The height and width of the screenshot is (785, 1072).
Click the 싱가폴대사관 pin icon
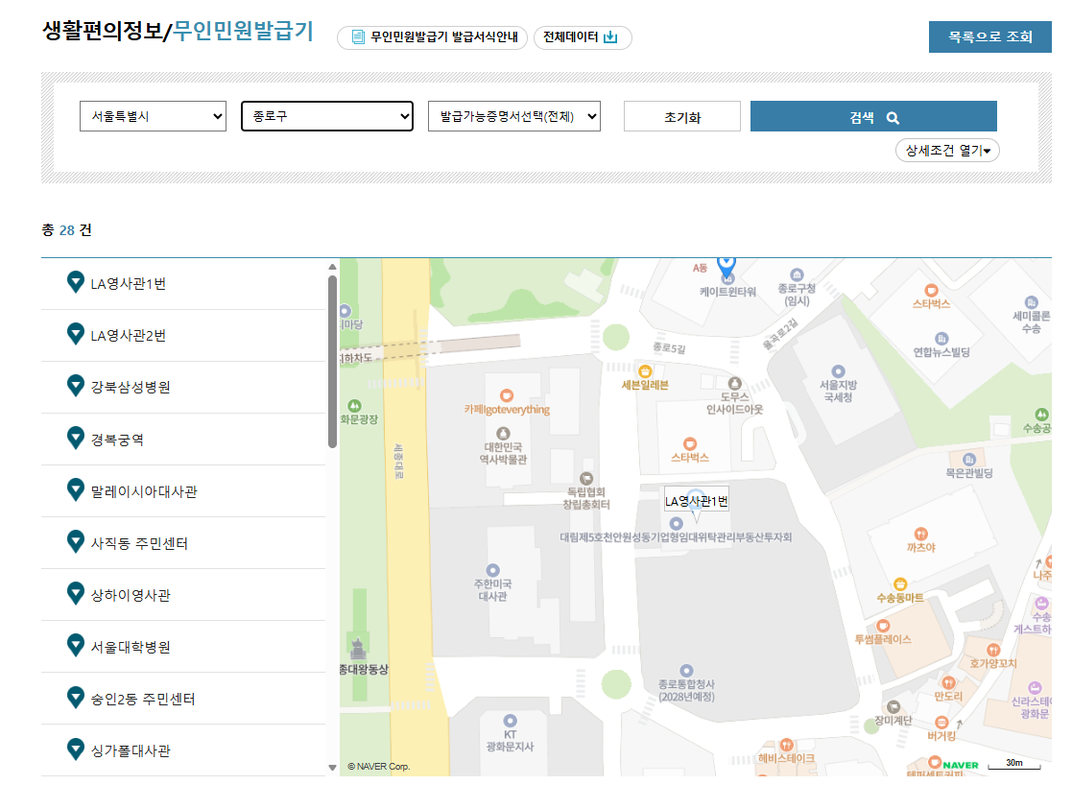point(75,749)
